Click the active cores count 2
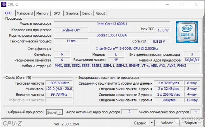205x127 pixels. pos(130,112)
